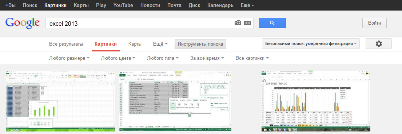Open the Ещё menu in top bar

(247, 5)
